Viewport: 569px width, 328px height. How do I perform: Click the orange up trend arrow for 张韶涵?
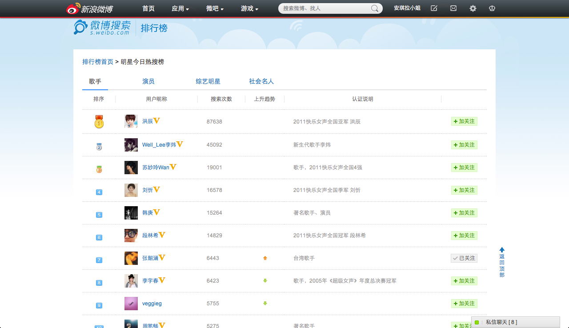point(265,258)
